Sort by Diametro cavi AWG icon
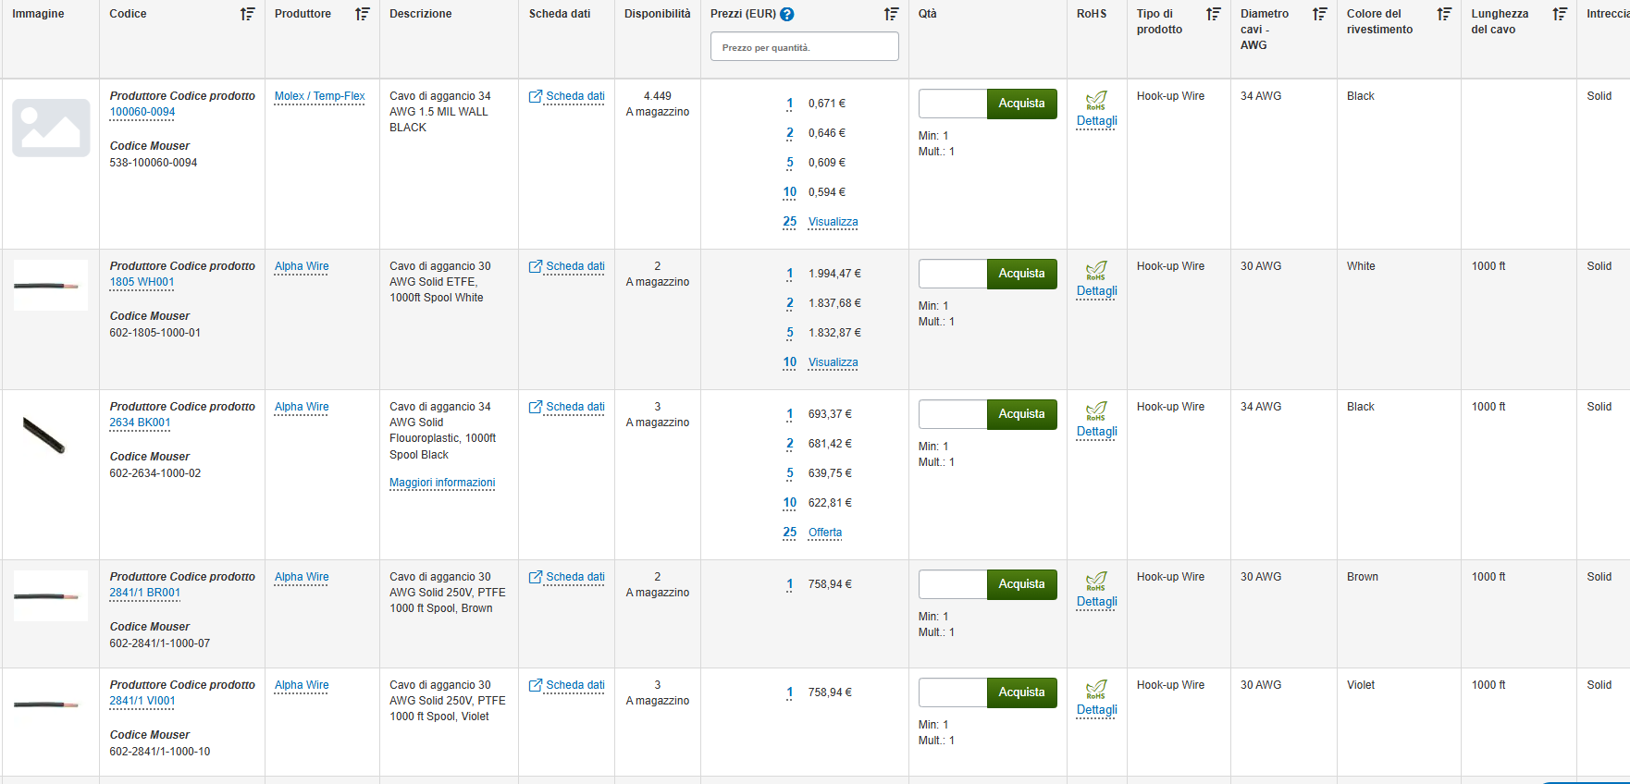The image size is (1630, 784). 1320,14
